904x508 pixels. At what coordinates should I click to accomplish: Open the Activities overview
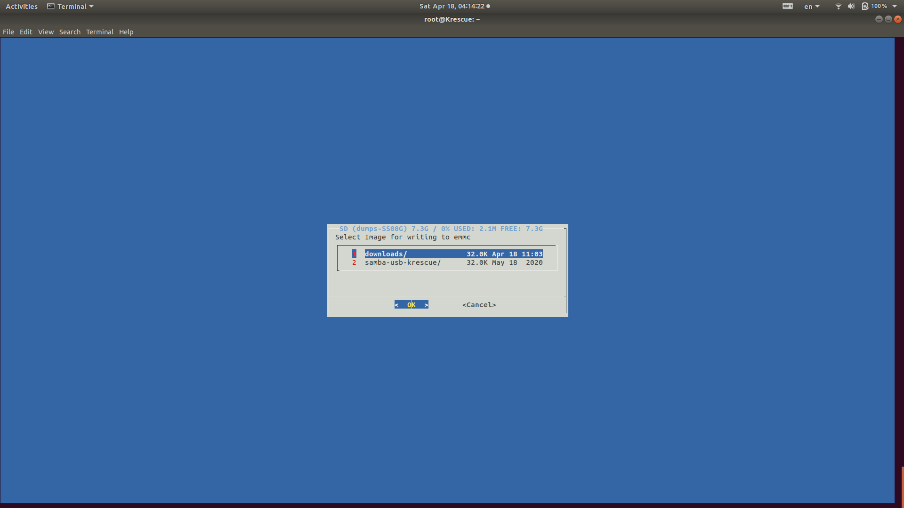(x=22, y=7)
